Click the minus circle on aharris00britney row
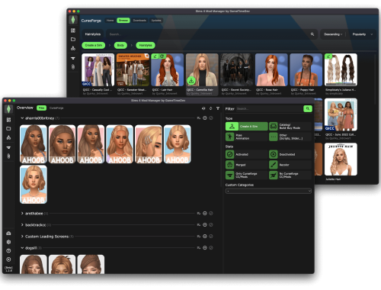Screen dimensions: 381x290 pyautogui.click(x=205, y=118)
